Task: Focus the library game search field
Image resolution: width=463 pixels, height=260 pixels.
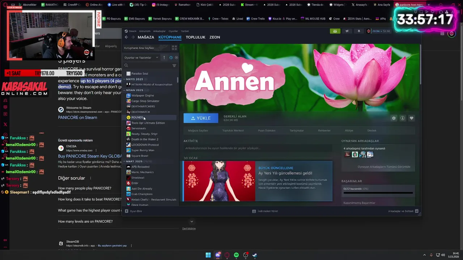Action: click(148, 65)
